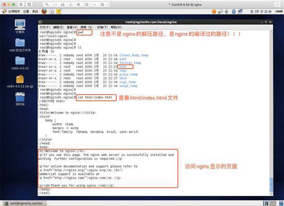
Task: Click the root@nginxOs taskbar window button
Action: 25,203
